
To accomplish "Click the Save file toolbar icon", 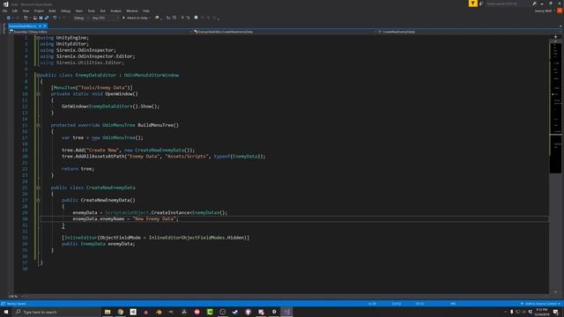I will 41,18.
